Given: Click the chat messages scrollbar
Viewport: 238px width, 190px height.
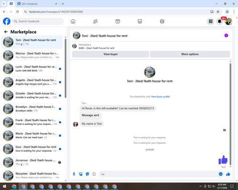Looking at the screenshot, I should [x=230, y=114].
